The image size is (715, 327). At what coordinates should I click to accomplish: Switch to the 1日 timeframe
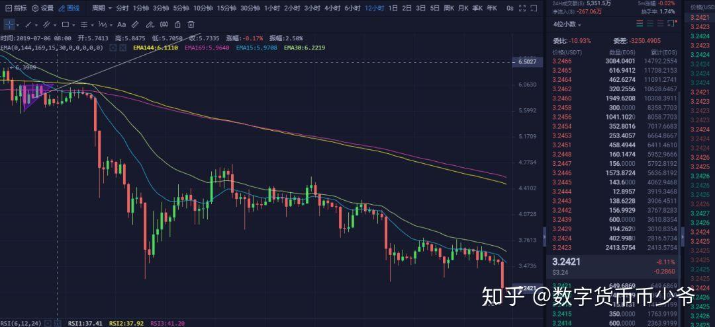click(x=393, y=9)
